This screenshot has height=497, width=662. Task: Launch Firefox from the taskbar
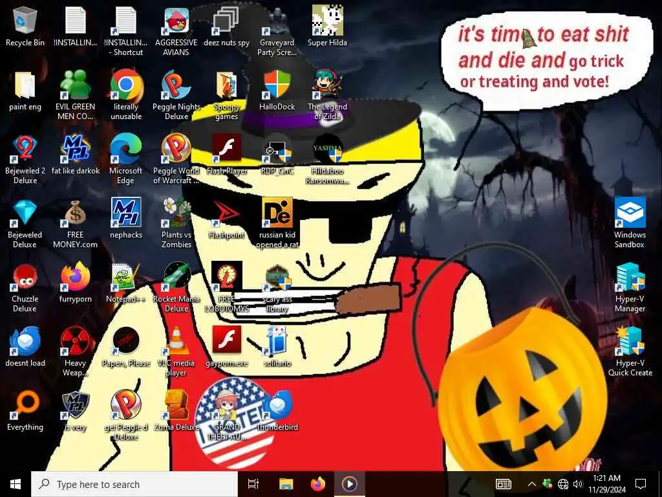(318, 484)
